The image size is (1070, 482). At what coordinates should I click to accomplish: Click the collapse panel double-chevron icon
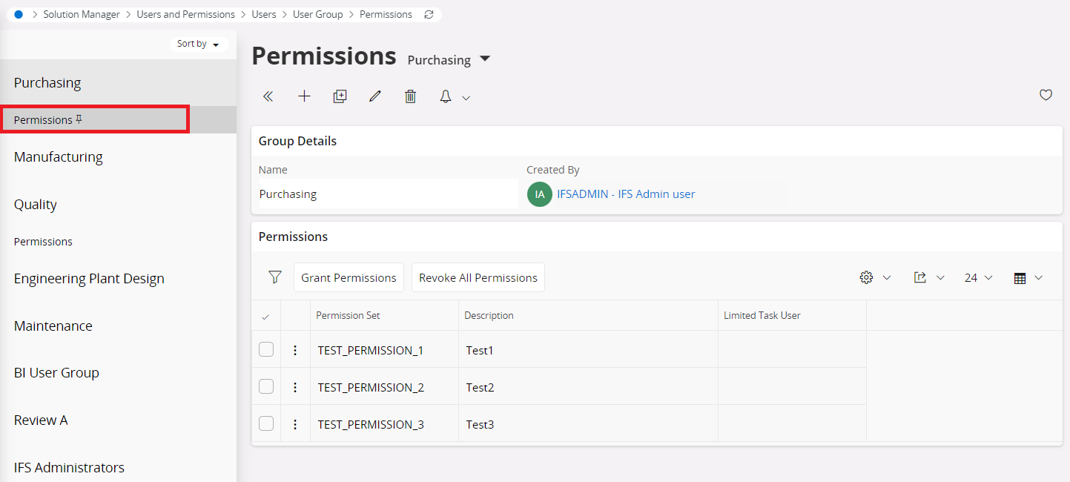coord(268,96)
